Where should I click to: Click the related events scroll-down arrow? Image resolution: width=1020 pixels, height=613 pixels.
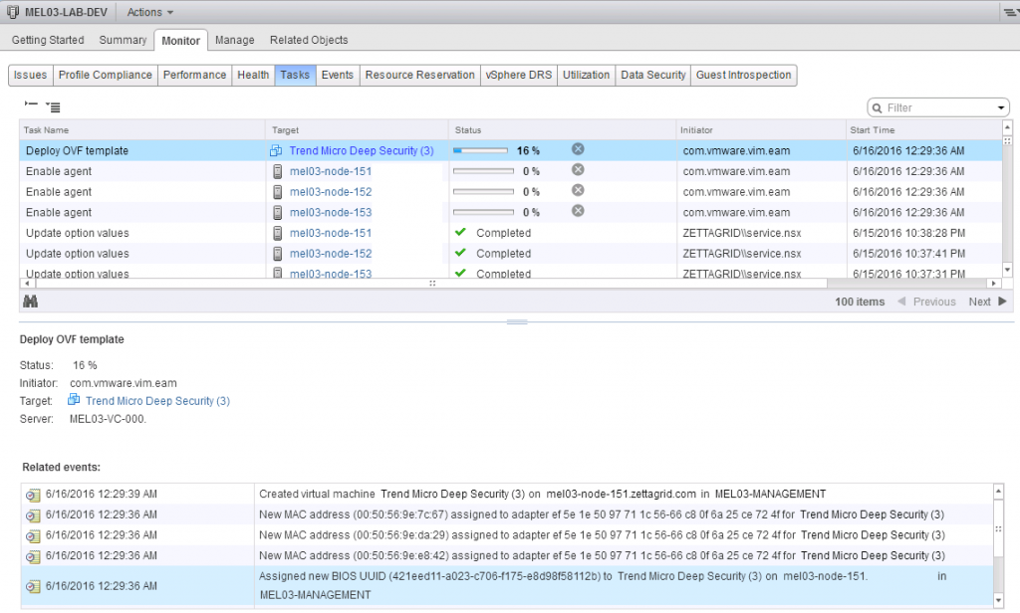(x=998, y=601)
